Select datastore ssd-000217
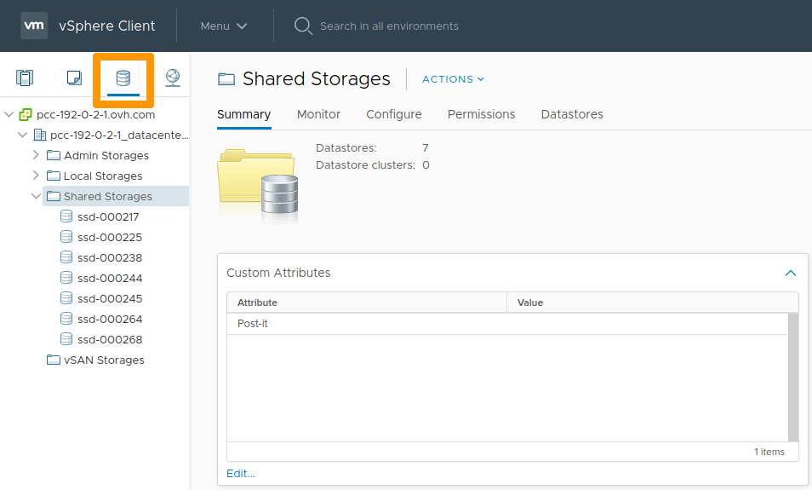The height and width of the screenshot is (490, 812). pos(108,216)
